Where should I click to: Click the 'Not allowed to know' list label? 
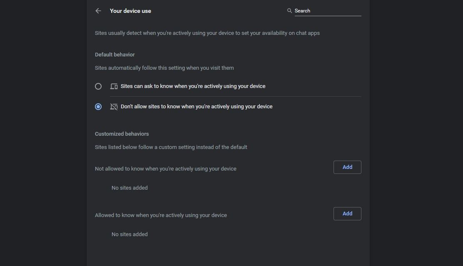(165, 168)
